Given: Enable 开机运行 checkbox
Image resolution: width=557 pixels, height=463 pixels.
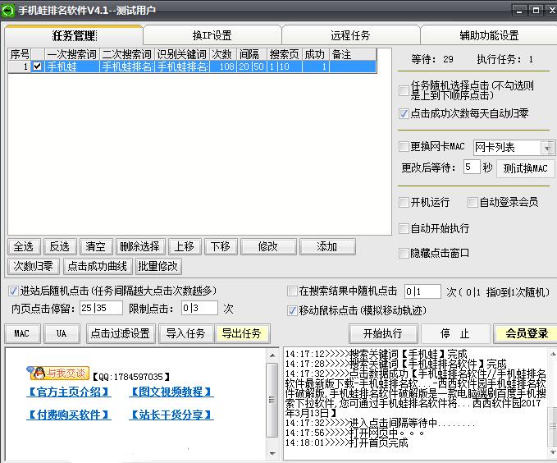Looking at the screenshot, I should [x=404, y=202].
